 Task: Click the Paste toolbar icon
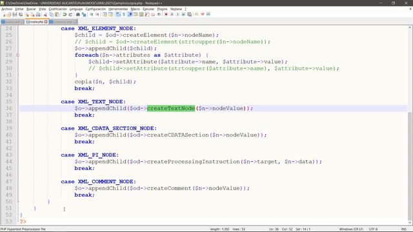(x=57, y=14)
